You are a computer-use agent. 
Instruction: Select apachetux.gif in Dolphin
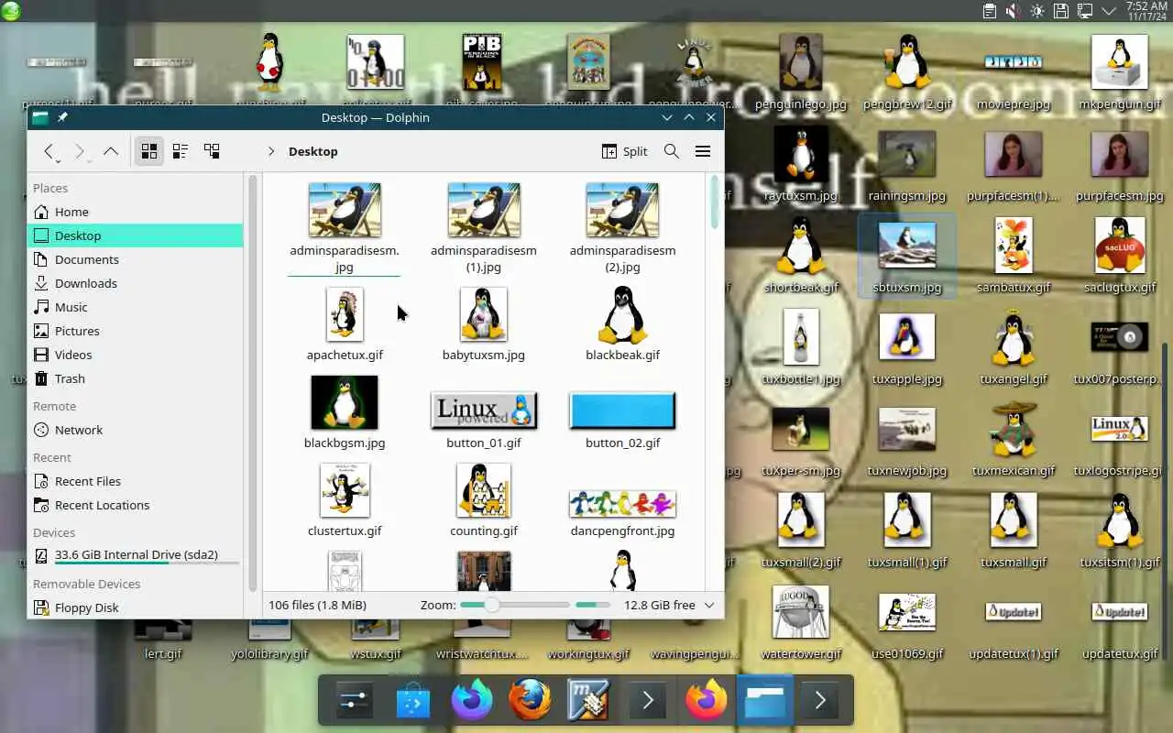coord(345,324)
